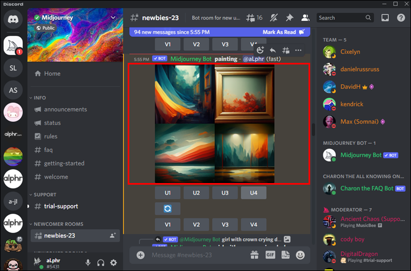
Task: Deafen audio with headphones icon
Action: [x=101, y=263]
